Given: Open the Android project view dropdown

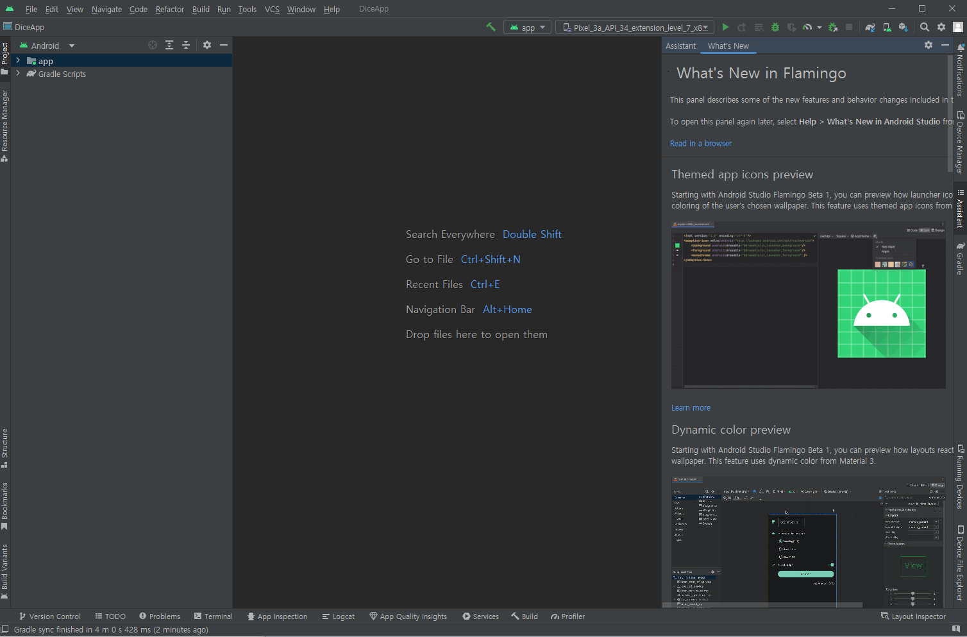Looking at the screenshot, I should point(47,46).
